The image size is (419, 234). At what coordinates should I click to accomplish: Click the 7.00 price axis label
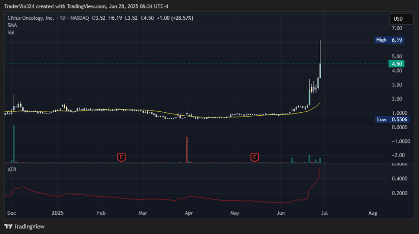point(397,28)
